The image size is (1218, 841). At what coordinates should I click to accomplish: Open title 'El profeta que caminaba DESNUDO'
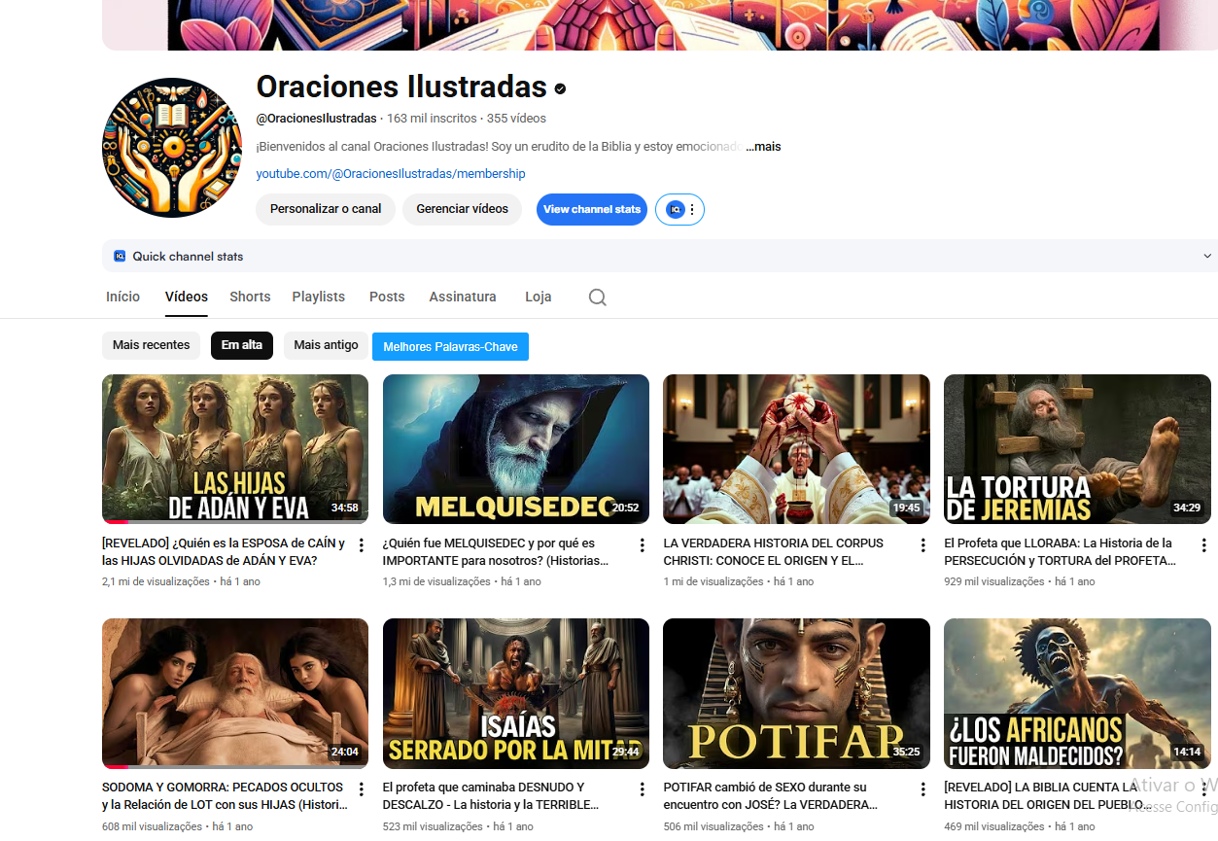[491, 796]
